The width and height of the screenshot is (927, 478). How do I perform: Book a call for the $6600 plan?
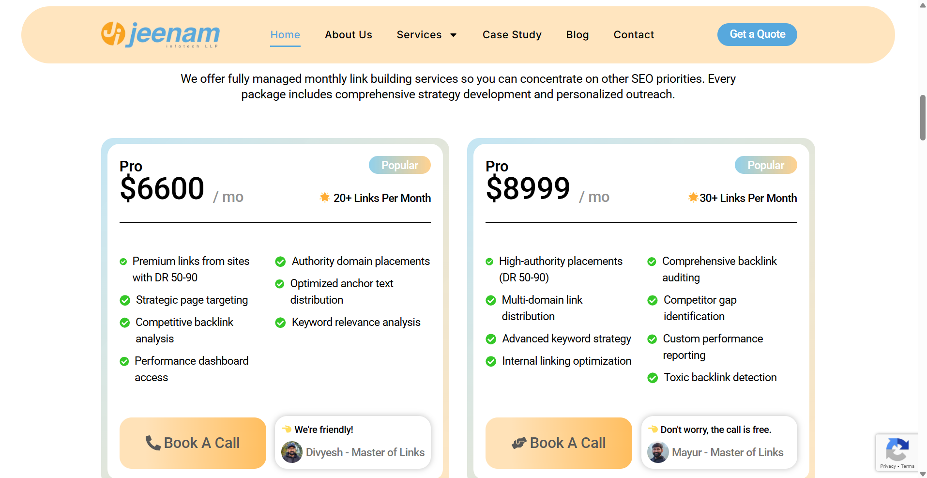coord(192,443)
